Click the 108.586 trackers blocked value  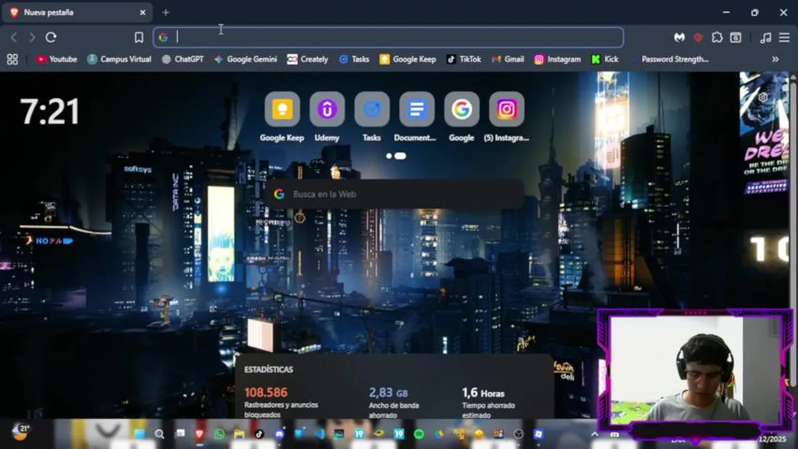[x=266, y=392]
